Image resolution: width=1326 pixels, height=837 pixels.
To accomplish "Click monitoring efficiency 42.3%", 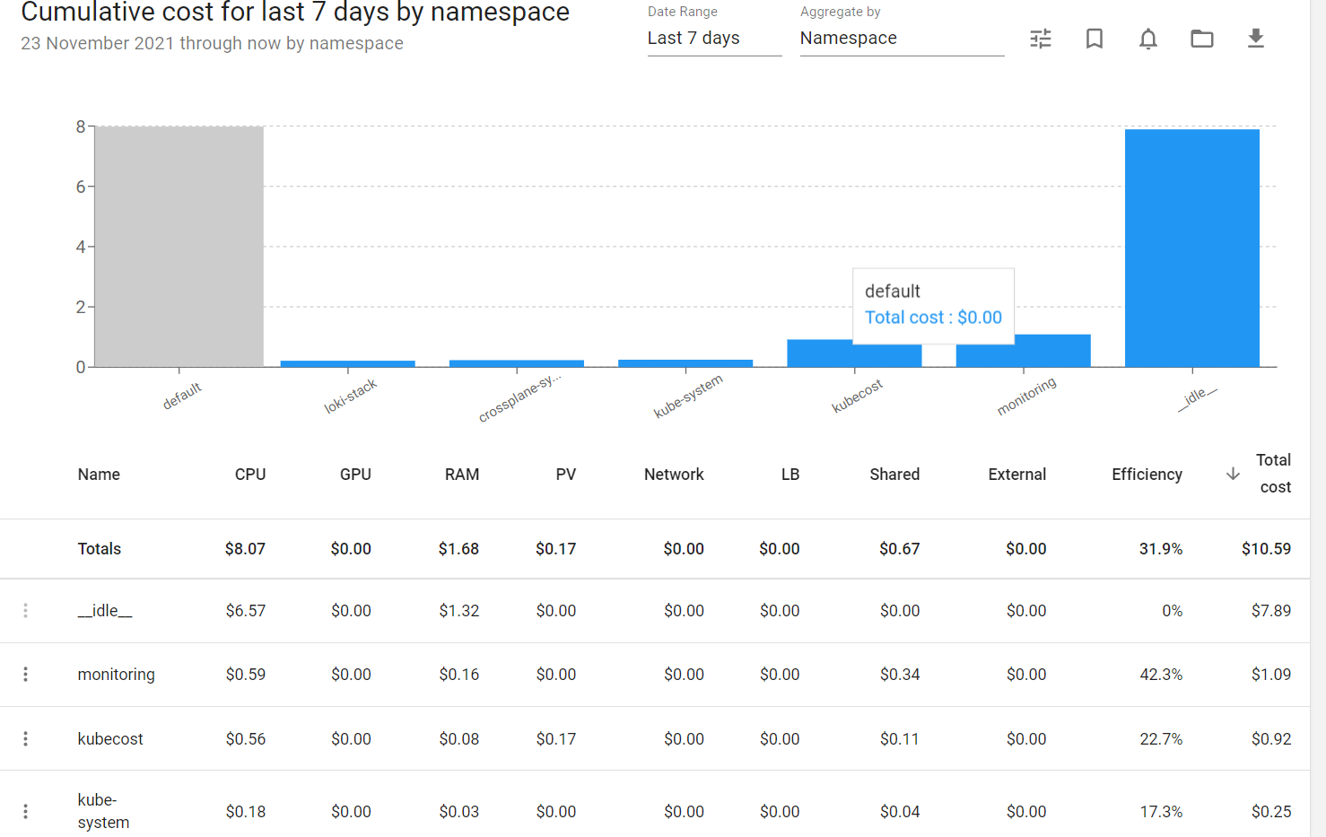I will pos(1161,675).
